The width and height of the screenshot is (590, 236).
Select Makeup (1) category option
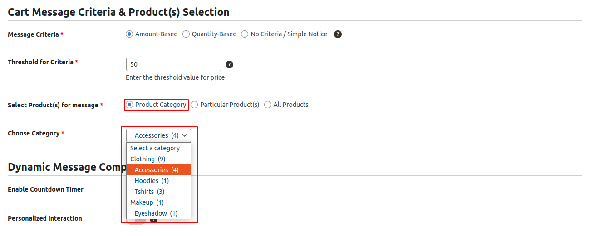coord(147,202)
